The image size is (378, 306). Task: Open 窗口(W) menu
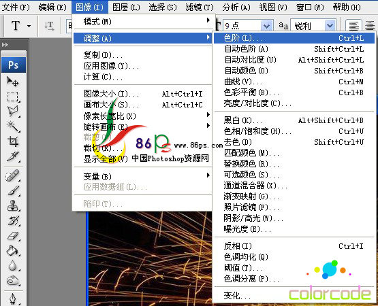click(x=310, y=7)
